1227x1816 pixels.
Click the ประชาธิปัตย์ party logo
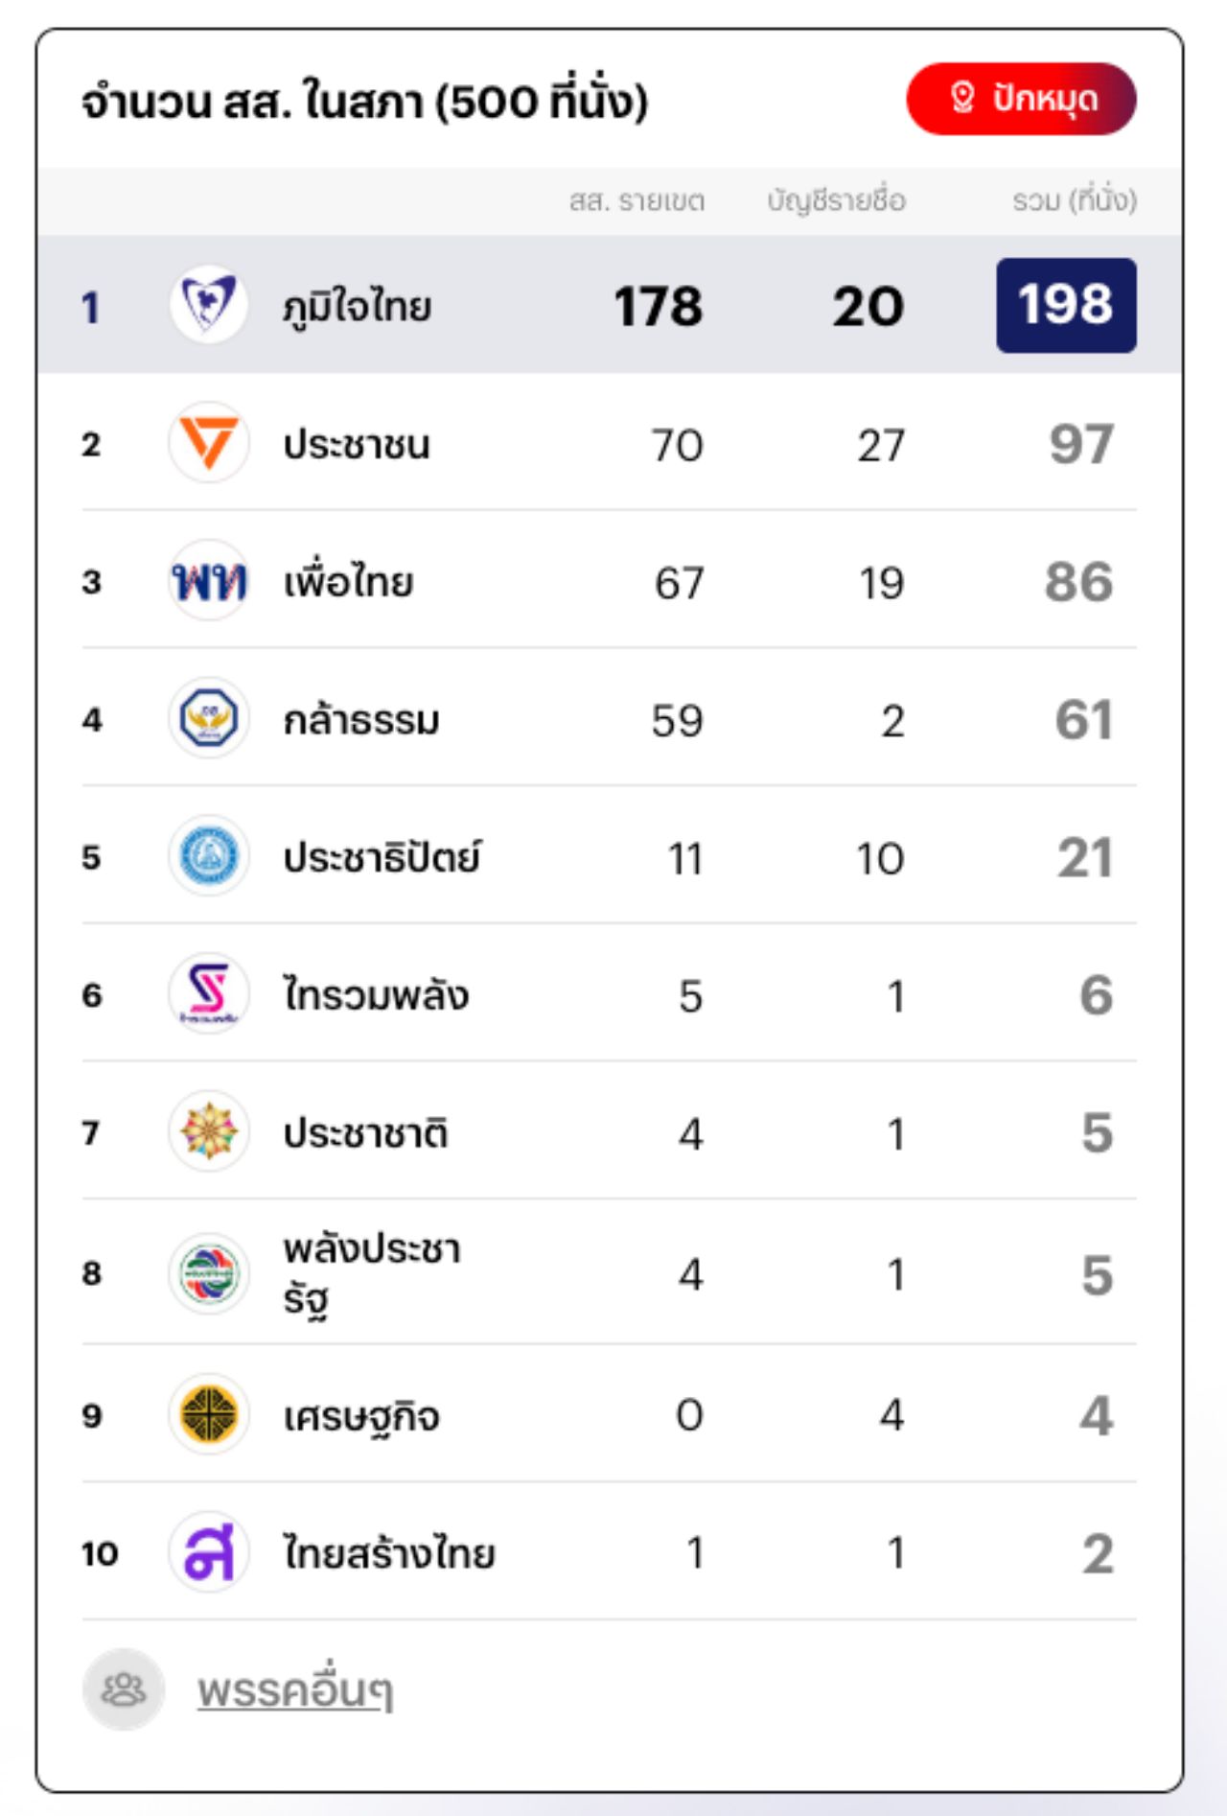209,856
